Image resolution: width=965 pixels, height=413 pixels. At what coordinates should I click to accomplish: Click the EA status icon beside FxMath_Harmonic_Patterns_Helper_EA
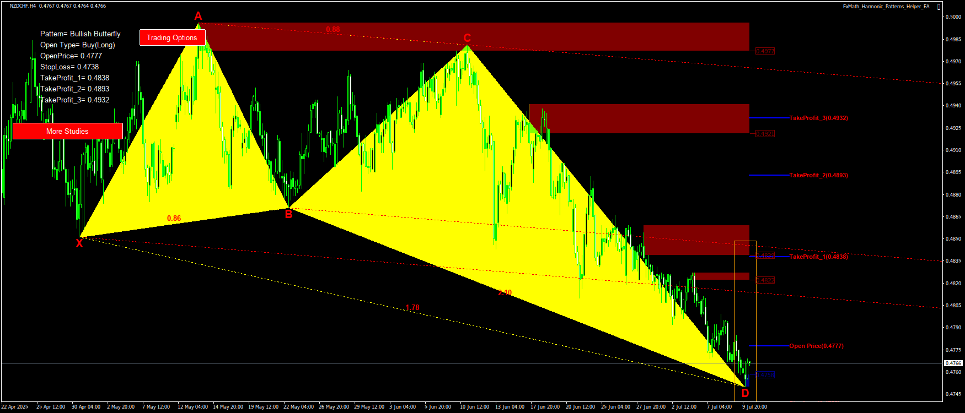click(x=939, y=7)
